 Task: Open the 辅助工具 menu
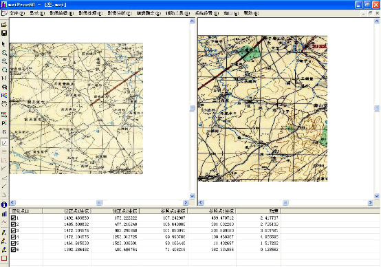pos(177,13)
